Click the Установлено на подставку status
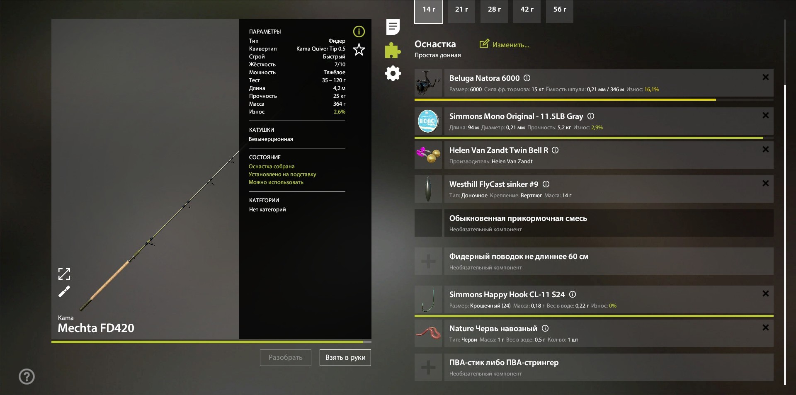 (x=282, y=174)
